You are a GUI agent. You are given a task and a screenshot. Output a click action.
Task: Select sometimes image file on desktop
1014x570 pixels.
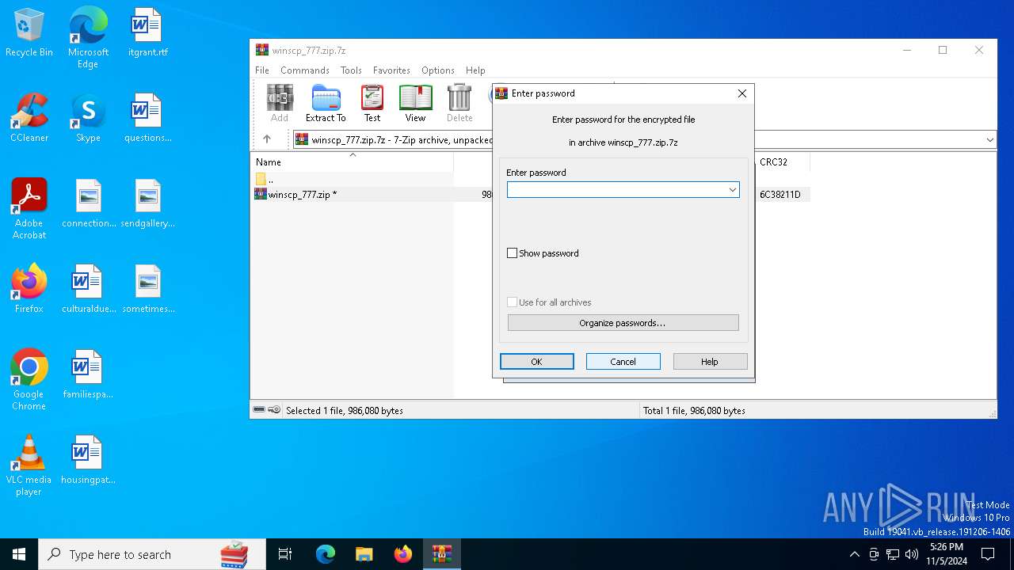(x=148, y=290)
